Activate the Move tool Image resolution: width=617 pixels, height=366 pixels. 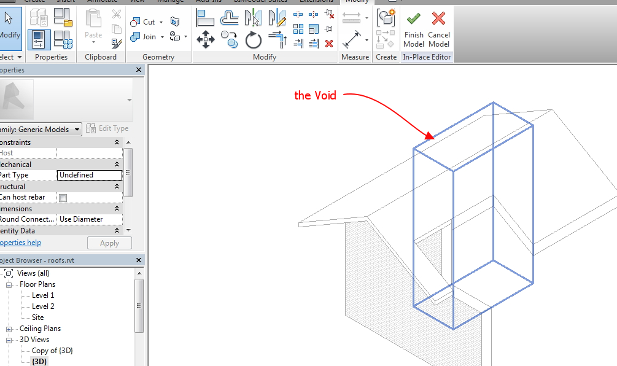[206, 39]
